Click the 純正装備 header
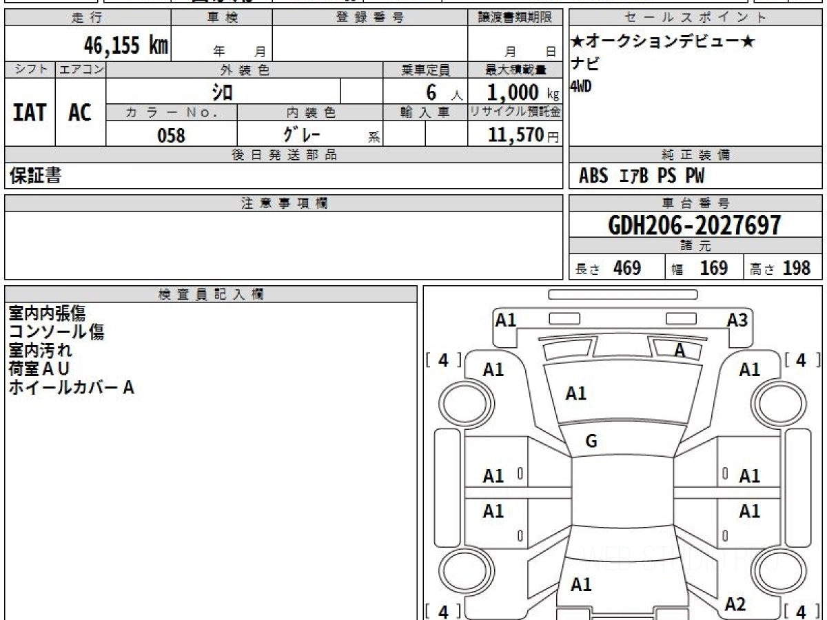This screenshot has width=827, height=620. coord(696,155)
